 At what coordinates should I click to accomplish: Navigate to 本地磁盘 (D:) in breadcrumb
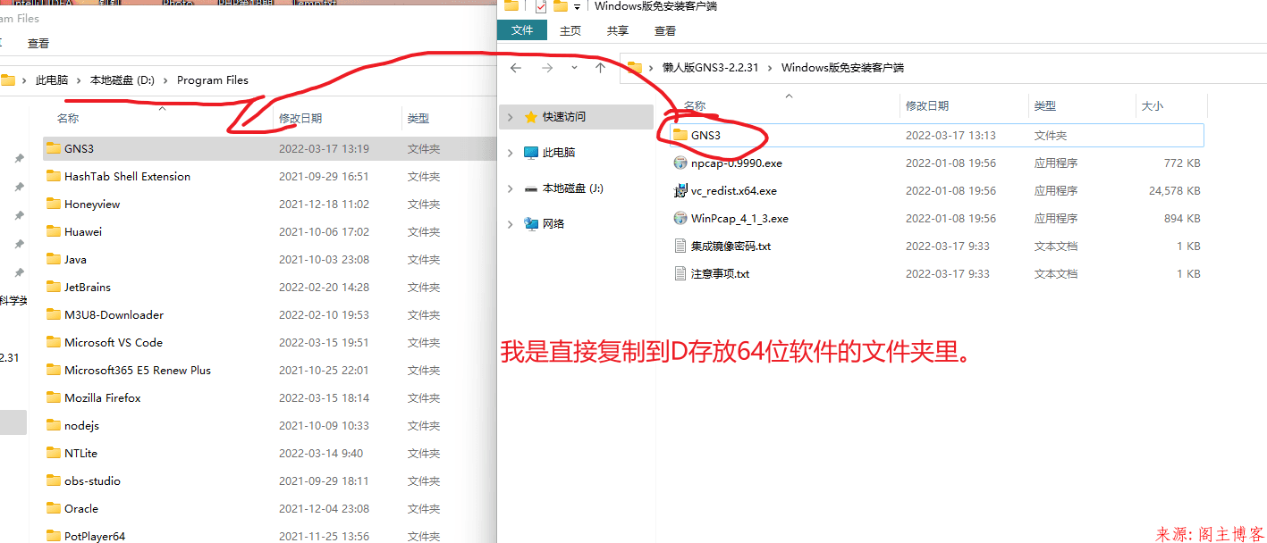(x=122, y=79)
